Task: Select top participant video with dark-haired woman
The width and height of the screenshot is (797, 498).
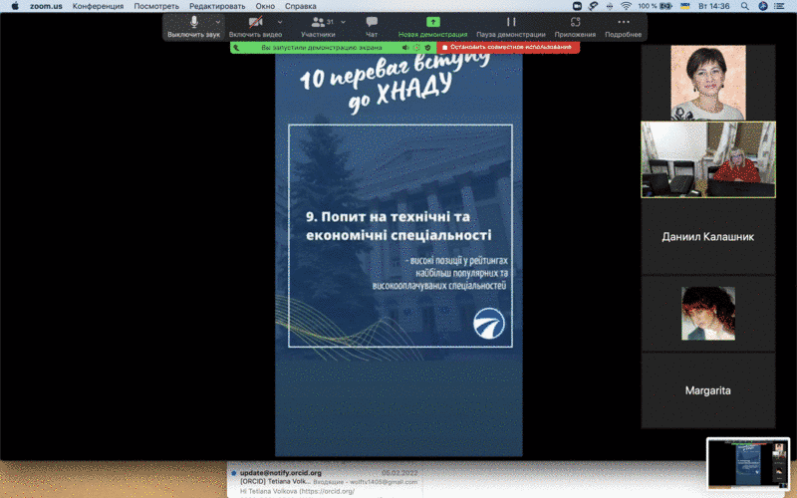Action: tap(708, 83)
